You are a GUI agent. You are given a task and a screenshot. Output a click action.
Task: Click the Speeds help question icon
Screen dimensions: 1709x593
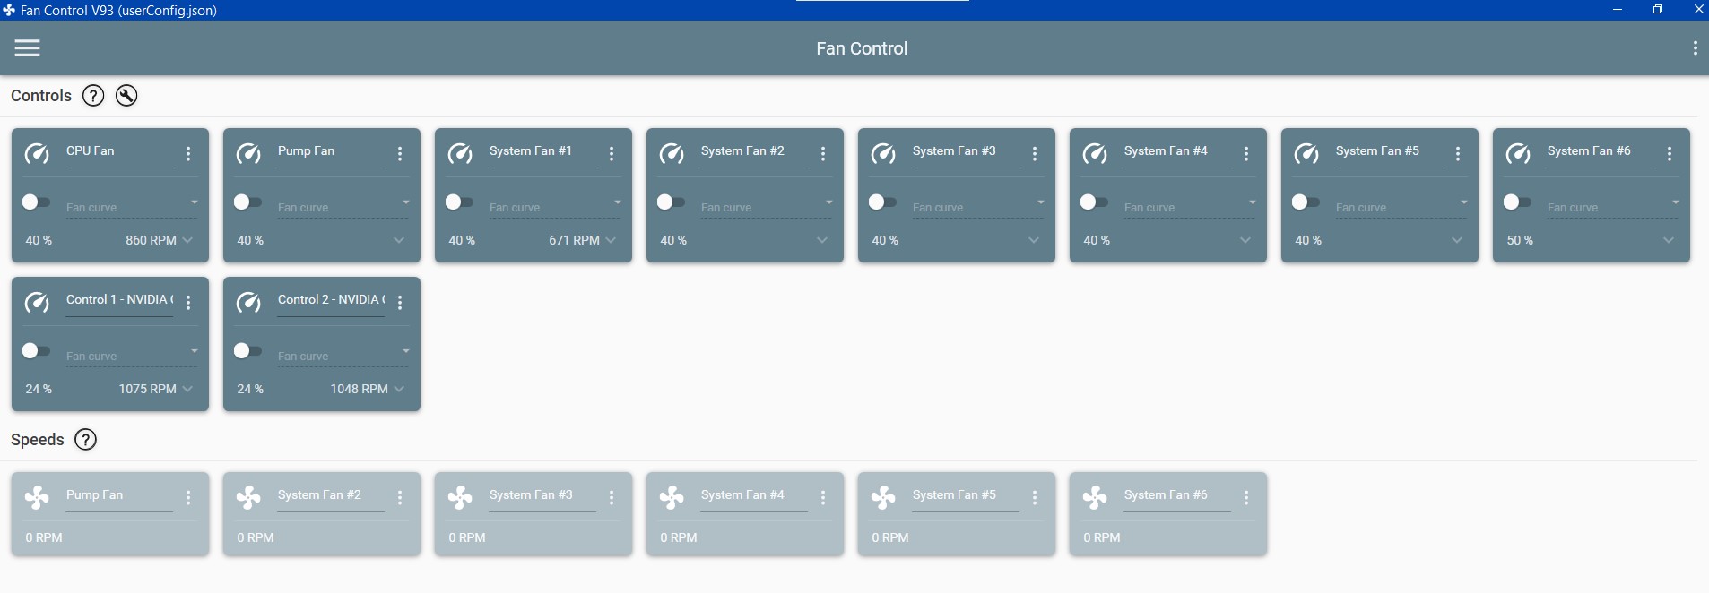pyautogui.click(x=85, y=440)
